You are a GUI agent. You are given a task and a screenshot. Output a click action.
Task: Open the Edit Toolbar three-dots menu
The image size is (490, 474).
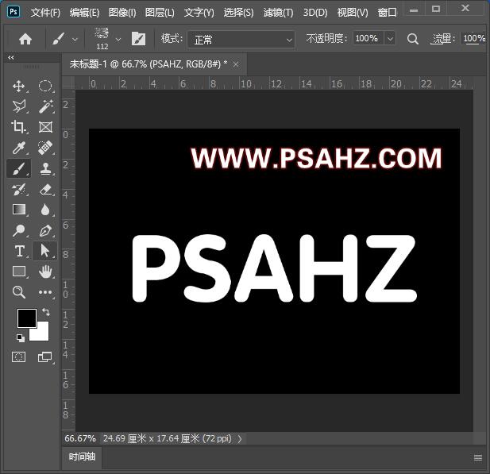tap(45, 292)
